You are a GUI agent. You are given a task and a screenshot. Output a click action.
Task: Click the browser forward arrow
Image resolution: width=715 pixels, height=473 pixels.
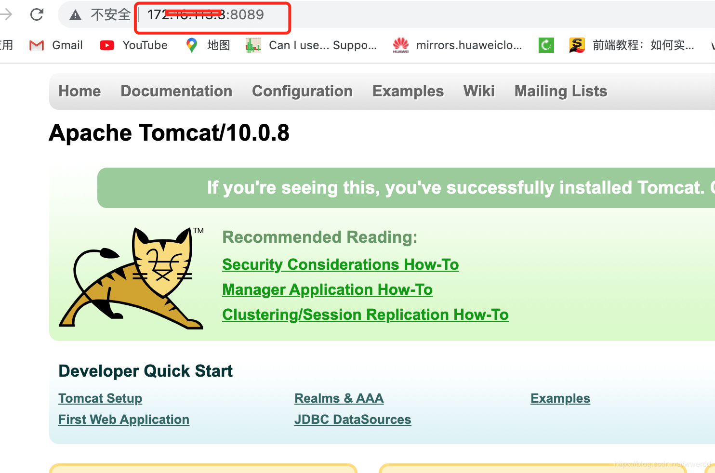coord(6,14)
